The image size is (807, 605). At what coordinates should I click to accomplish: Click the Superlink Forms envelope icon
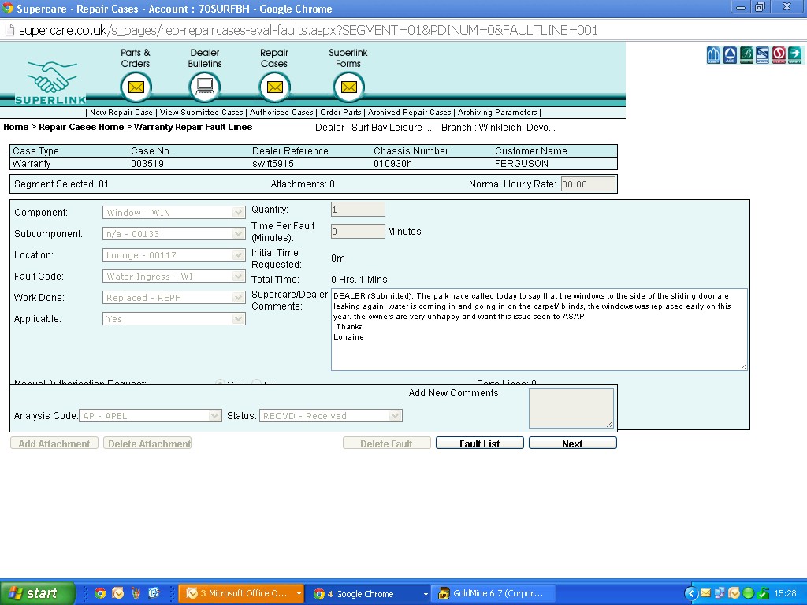[x=348, y=87]
